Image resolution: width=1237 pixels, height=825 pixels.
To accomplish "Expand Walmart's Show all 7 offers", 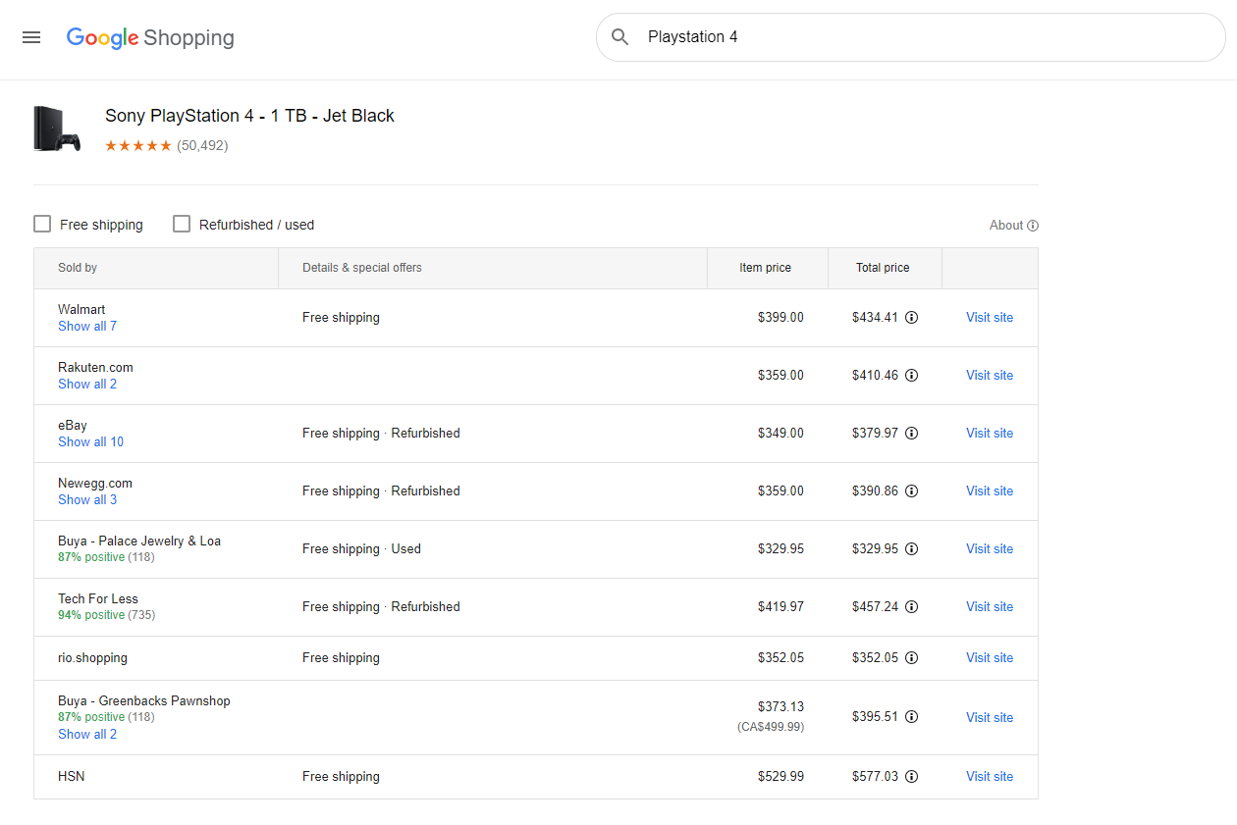I will [x=87, y=327].
